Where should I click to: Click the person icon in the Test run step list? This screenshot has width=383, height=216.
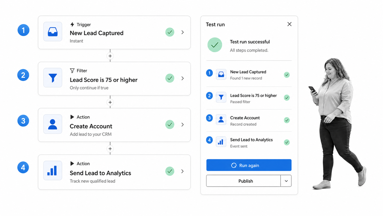(221, 120)
